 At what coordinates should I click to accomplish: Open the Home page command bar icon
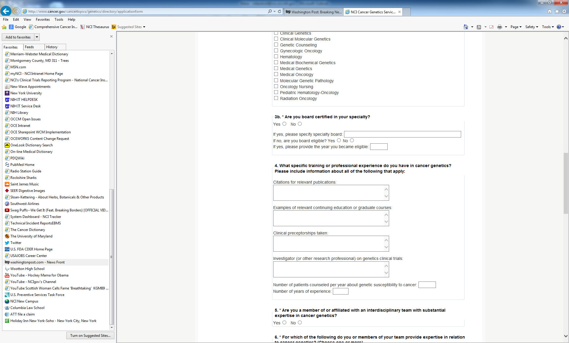(466, 27)
